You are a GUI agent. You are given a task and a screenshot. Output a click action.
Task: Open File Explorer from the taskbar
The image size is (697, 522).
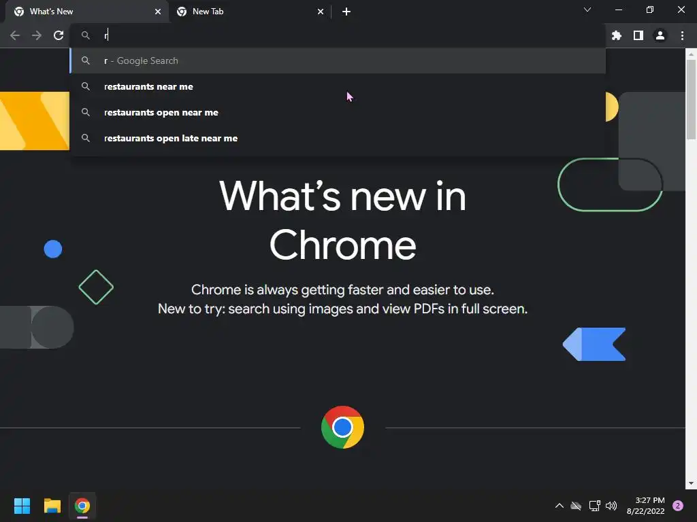52,506
